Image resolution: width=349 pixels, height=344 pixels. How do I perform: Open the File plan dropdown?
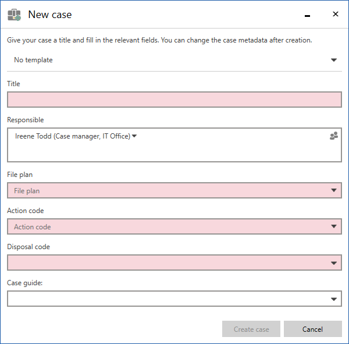point(174,190)
